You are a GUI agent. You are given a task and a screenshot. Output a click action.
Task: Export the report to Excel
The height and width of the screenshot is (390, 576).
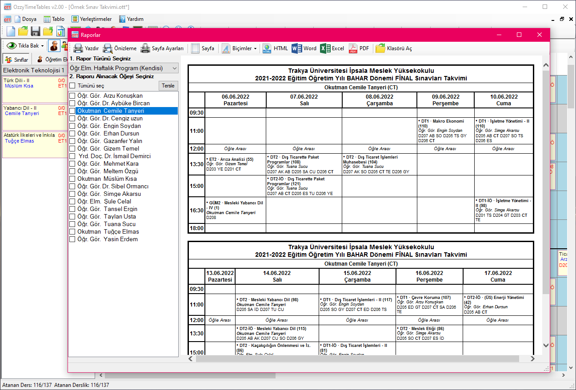coord(332,48)
